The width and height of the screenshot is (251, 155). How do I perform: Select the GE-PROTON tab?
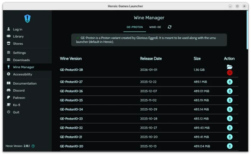tap(135, 27)
